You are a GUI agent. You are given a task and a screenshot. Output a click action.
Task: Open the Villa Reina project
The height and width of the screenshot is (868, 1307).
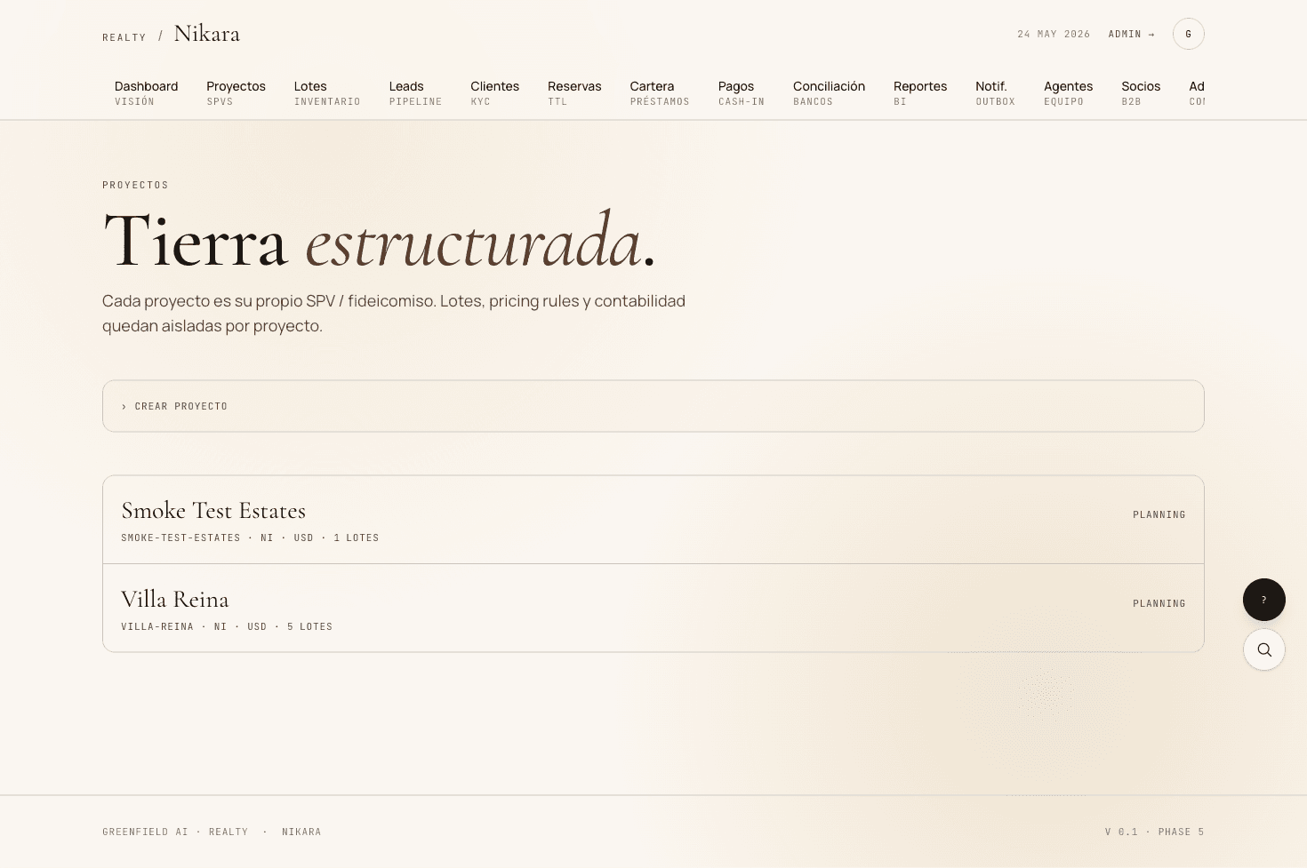pyautogui.click(x=653, y=608)
